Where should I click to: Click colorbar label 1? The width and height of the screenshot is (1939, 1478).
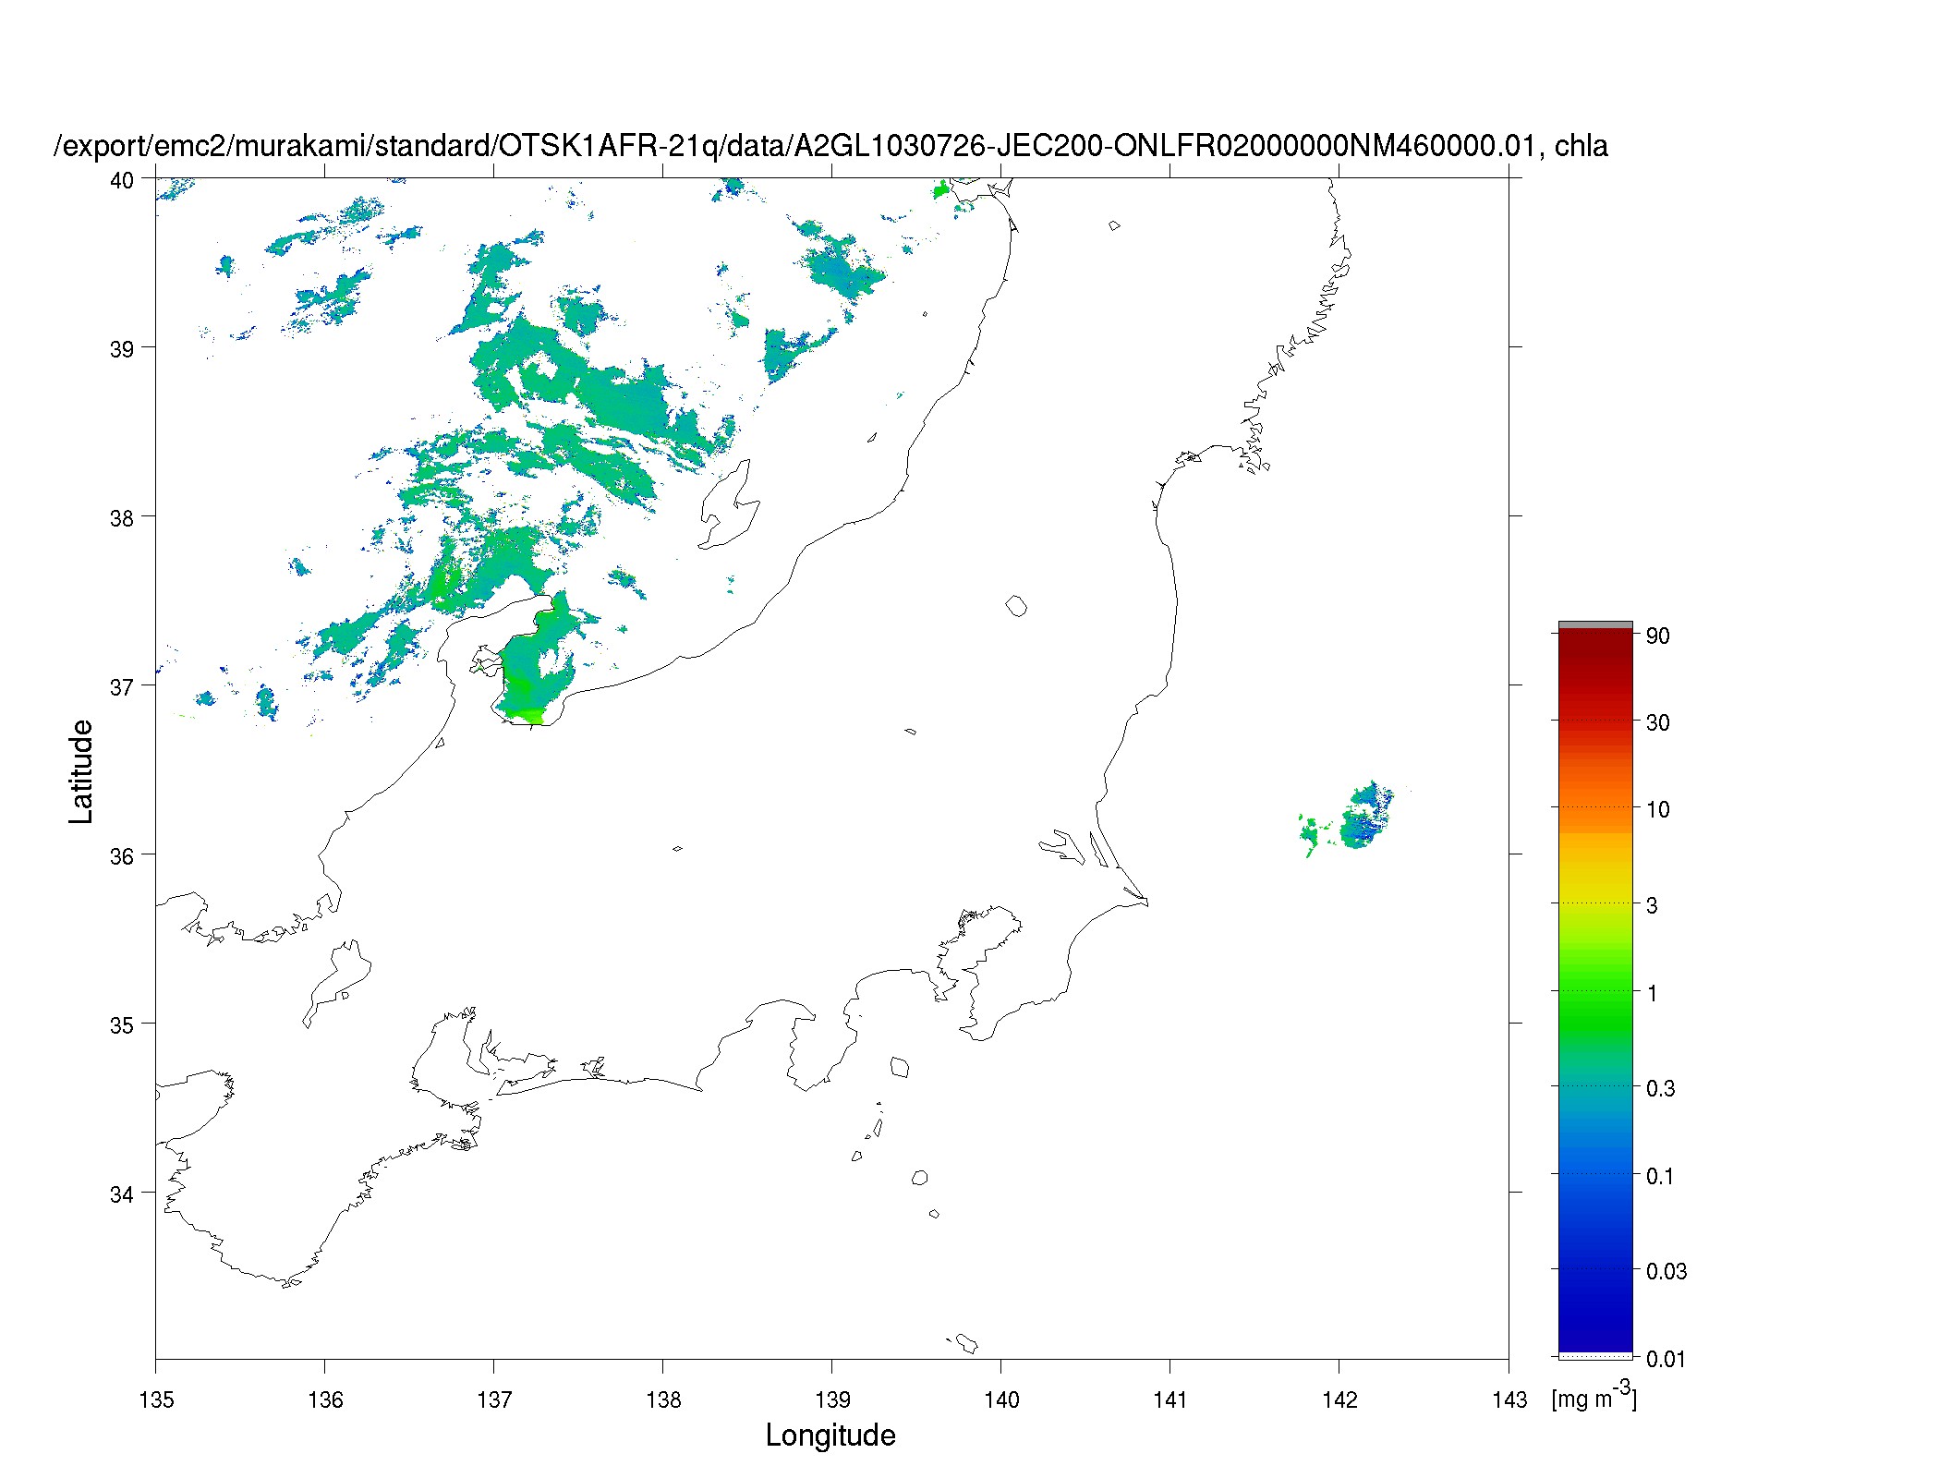[x=1652, y=994]
